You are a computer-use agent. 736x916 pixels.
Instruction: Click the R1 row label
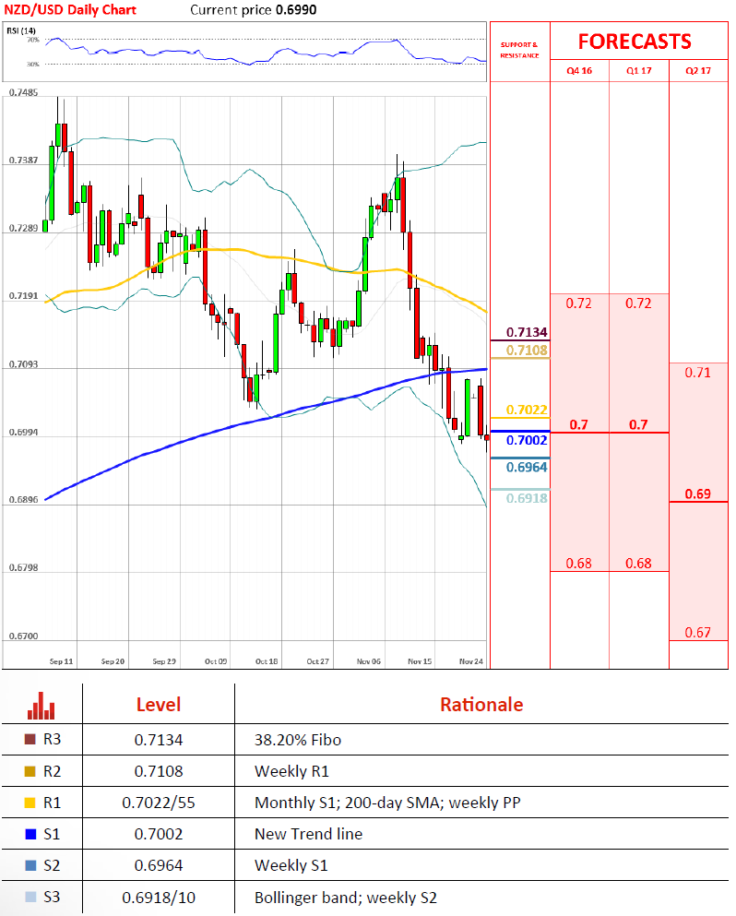pyautogui.click(x=52, y=803)
